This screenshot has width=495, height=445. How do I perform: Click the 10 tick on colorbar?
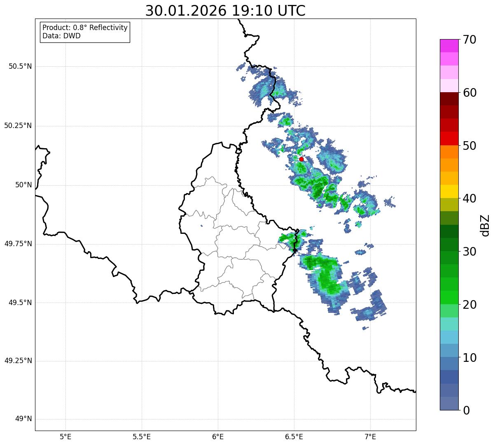470,357
